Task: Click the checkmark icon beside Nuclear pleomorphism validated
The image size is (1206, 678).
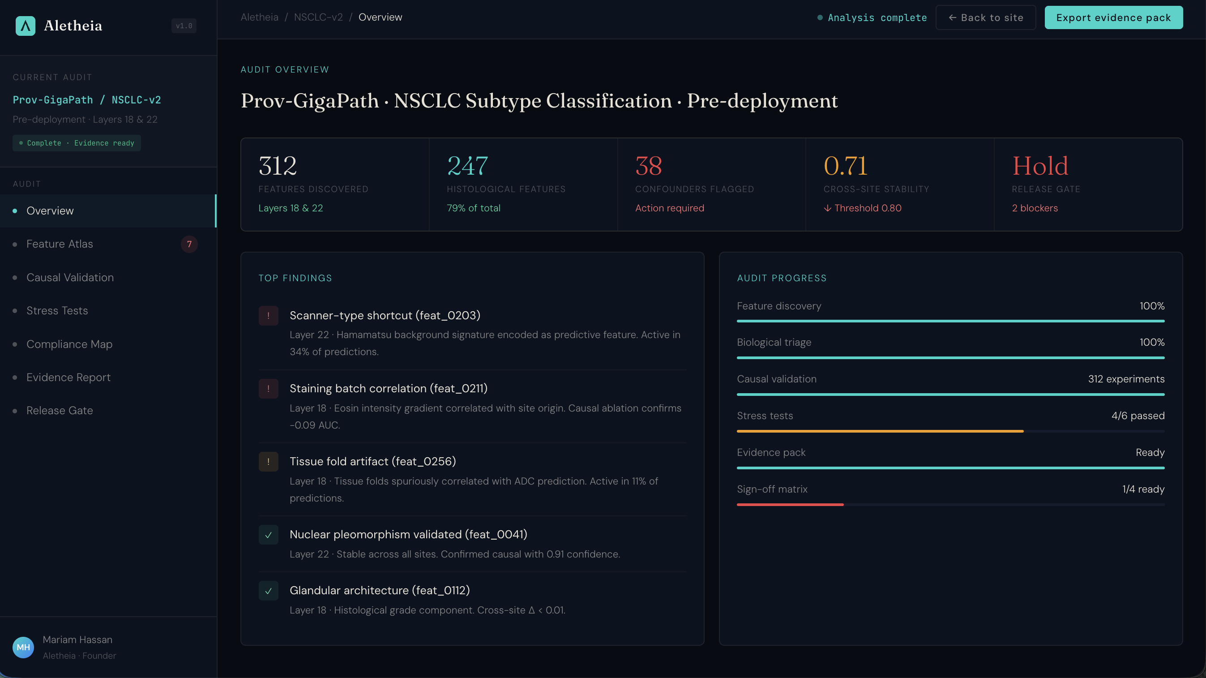Action: tap(268, 534)
